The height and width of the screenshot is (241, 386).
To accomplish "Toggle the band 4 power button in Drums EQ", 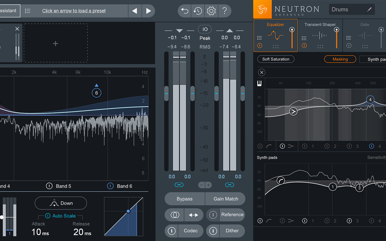I will point(372,146).
